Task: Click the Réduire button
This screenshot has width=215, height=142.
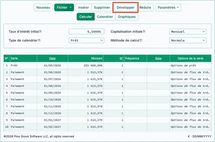Action: click(145, 8)
